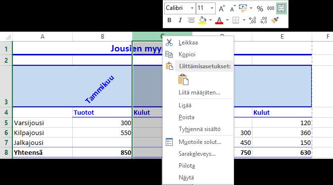Apply yellow fill color
The width and height of the screenshot is (333, 185).
pyautogui.click(x=202, y=20)
